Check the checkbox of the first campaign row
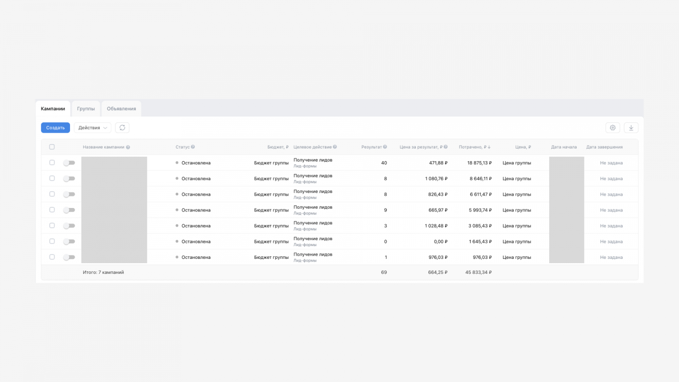 pyautogui.click(x=52, y=163)
